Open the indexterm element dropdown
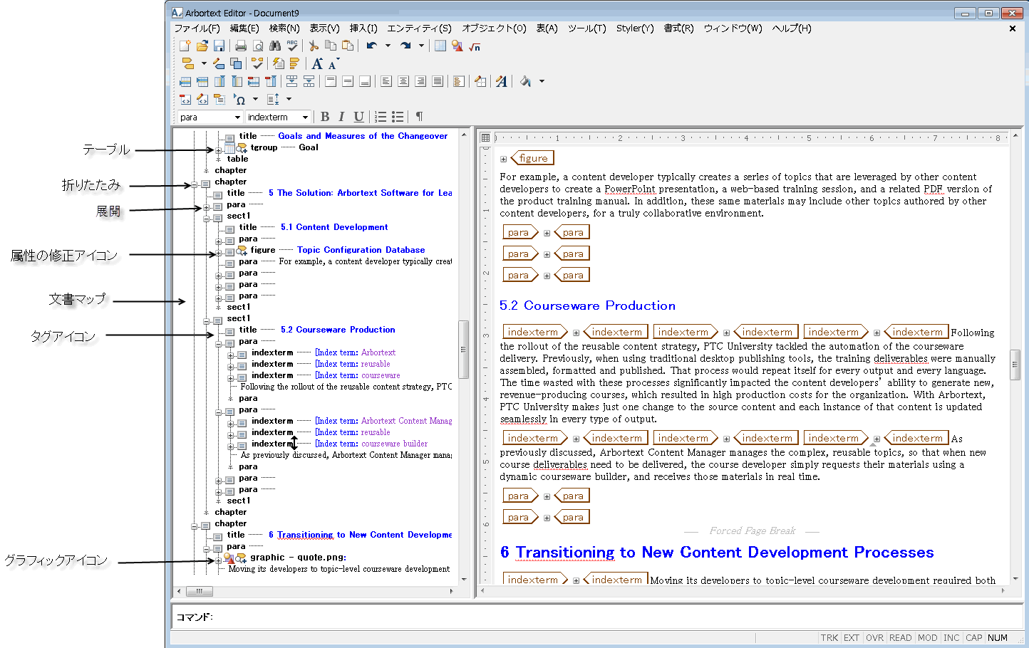 coord(305,117)
